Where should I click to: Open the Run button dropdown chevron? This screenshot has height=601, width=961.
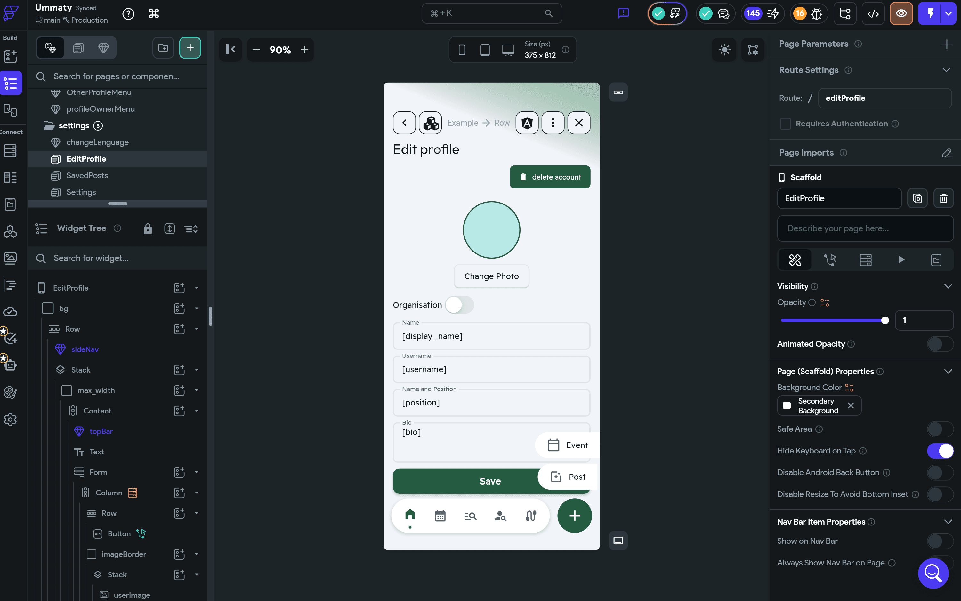[948, 13]
